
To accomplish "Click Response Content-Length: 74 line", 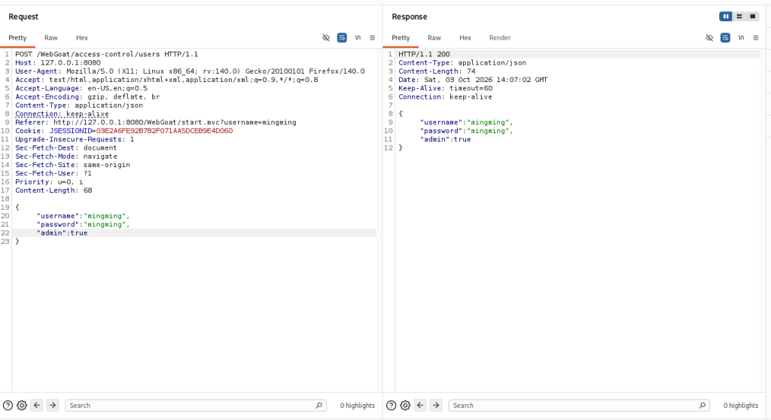I will point(437,72).
